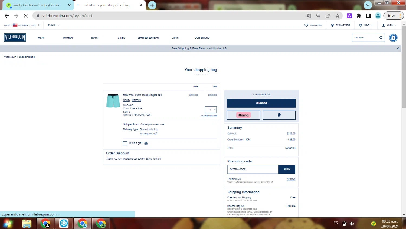Open File Explorer in taskbar
The width and height of the screenshot is (406, 229).
27,224
